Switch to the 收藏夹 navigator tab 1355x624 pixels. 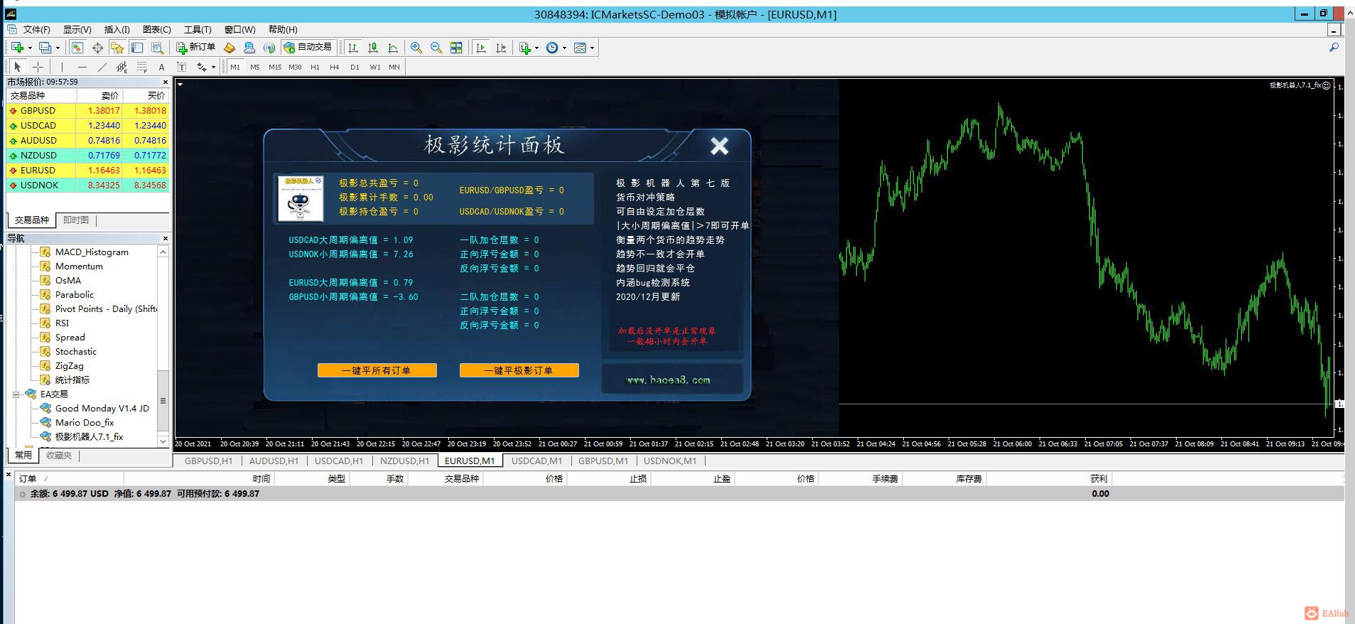coord(59,456)
